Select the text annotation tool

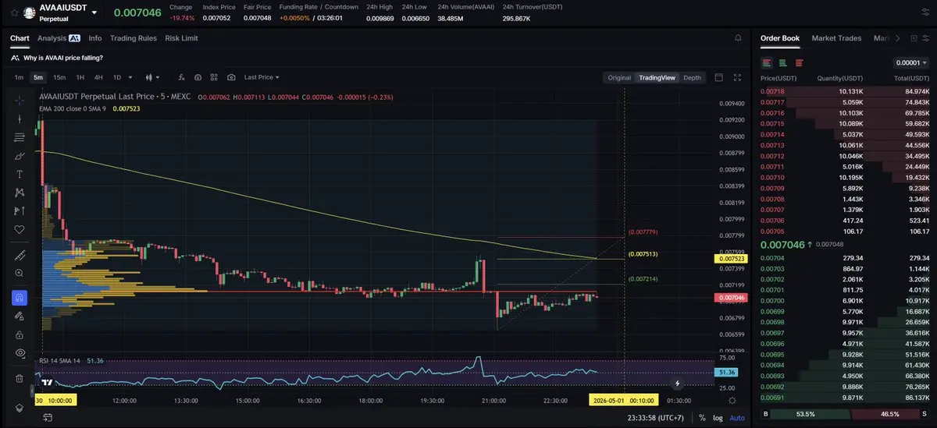click(20, 174)
